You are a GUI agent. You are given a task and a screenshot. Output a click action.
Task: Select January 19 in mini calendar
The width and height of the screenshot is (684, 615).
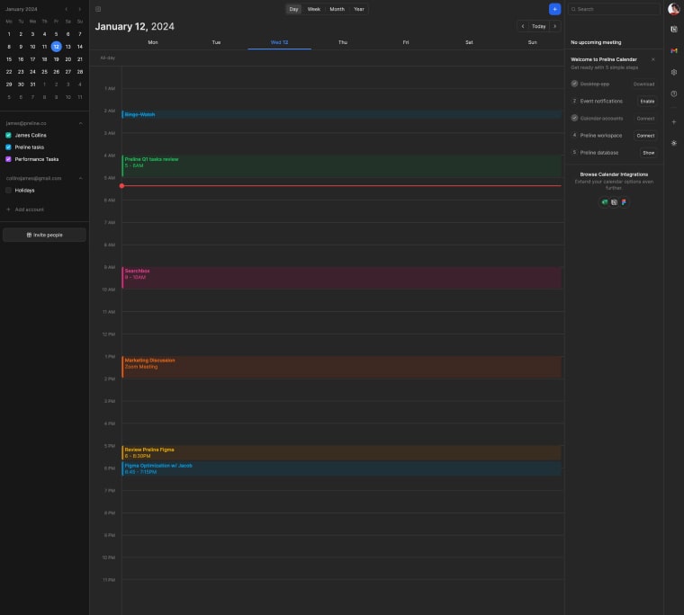57,59
